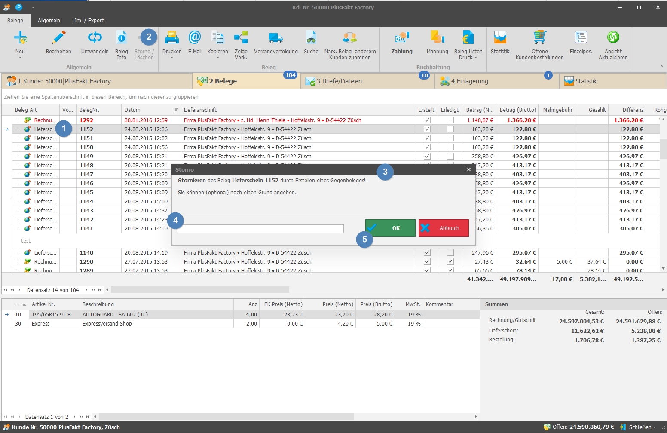Screen dimensions: 667x433
Task: Click the help question mark icon
Action: click(x=18, y=7)
